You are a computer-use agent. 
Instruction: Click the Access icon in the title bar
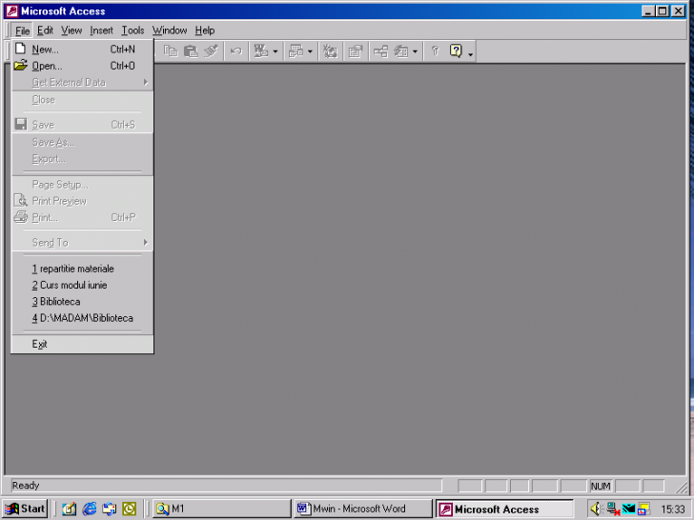(12, 11)
